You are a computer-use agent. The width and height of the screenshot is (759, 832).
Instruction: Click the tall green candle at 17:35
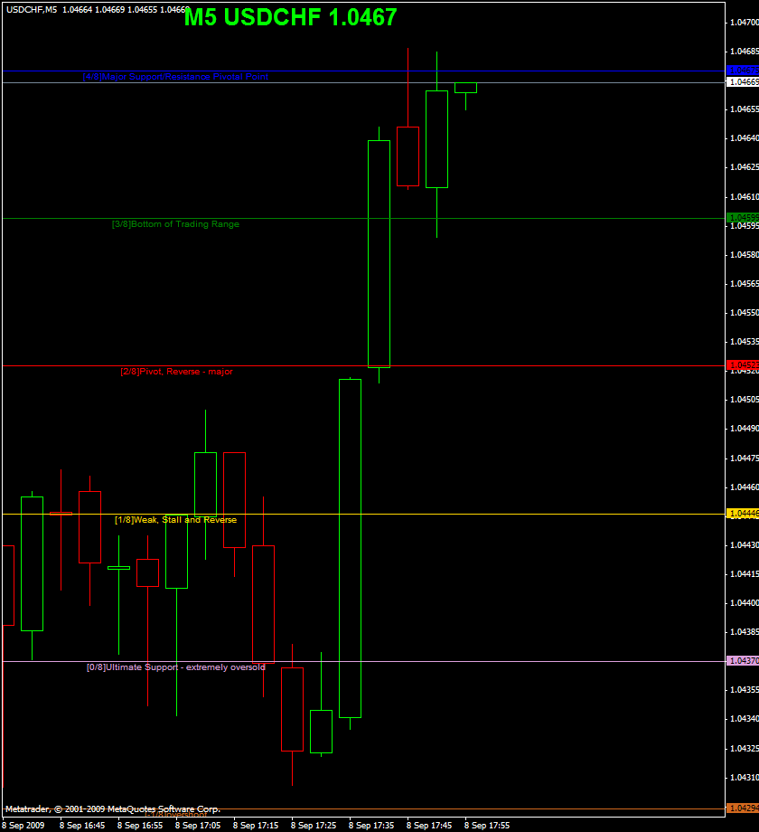379,253
